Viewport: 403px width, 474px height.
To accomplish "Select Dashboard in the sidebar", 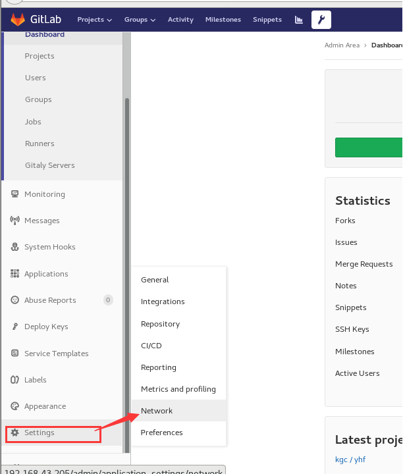I will tap(45, 34).
